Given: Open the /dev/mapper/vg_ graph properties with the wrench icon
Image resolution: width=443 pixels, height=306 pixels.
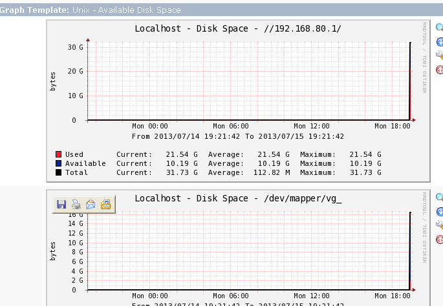Looking at the screenshot, I should tap(440, 225).
